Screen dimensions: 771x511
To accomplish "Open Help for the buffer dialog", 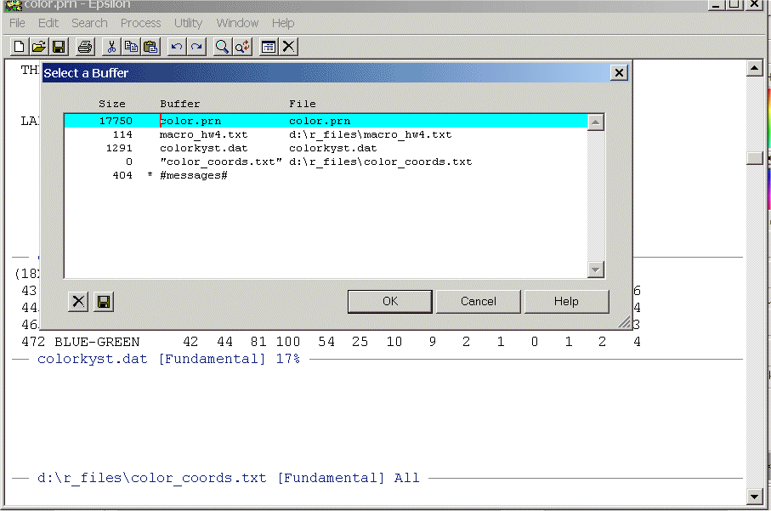I will pyautogui.click(x=566, y=301).
